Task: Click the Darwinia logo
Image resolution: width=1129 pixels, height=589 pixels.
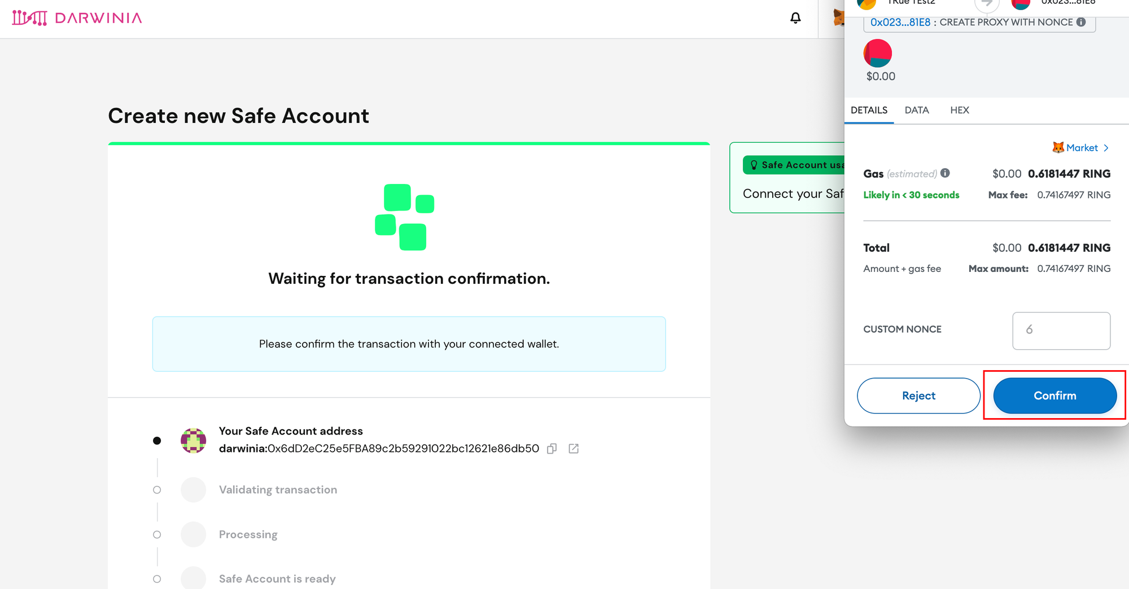Action: [77, 18]
